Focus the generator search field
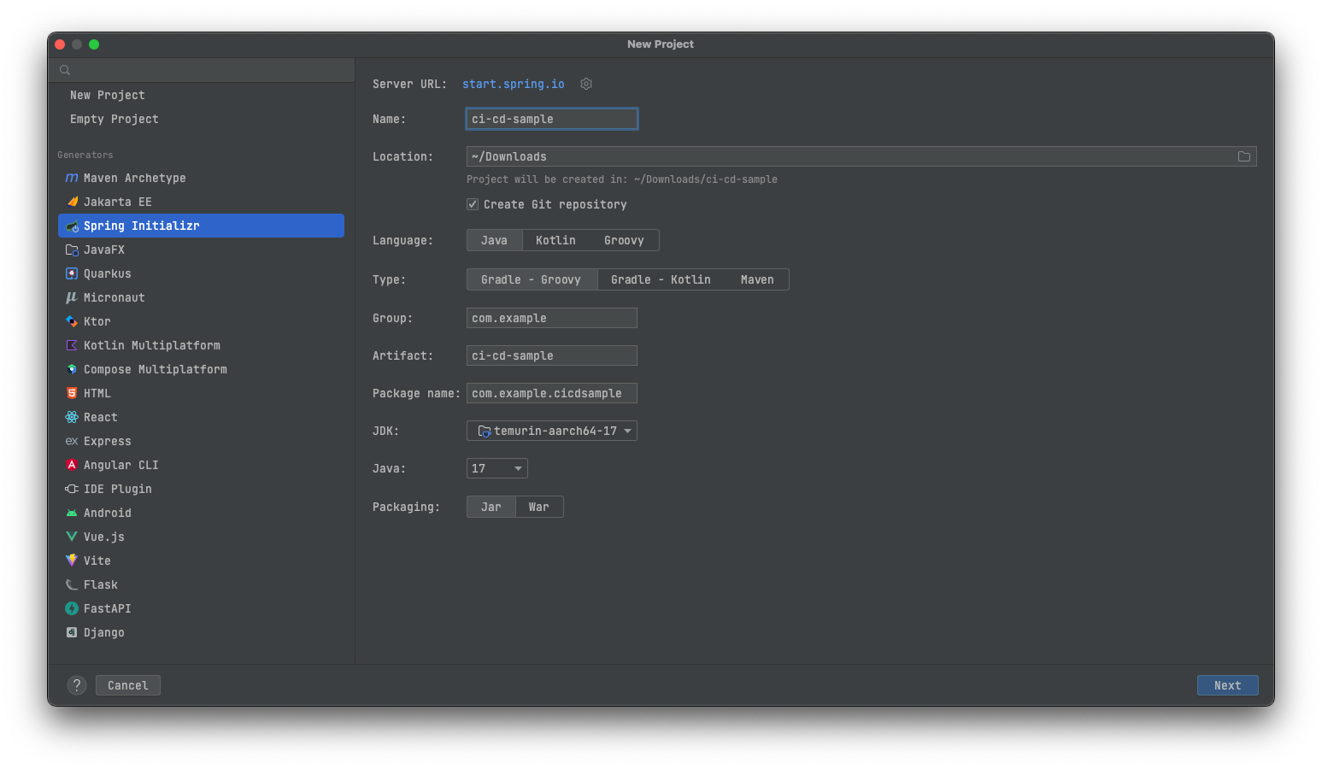The width and height of the screenshot is (1322, 769). [x=202, y=70]
